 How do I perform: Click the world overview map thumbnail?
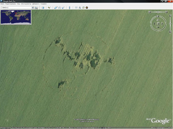[x=16, y=17]
